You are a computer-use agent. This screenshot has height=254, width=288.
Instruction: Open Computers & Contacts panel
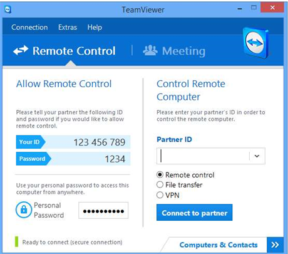point(219,245)
